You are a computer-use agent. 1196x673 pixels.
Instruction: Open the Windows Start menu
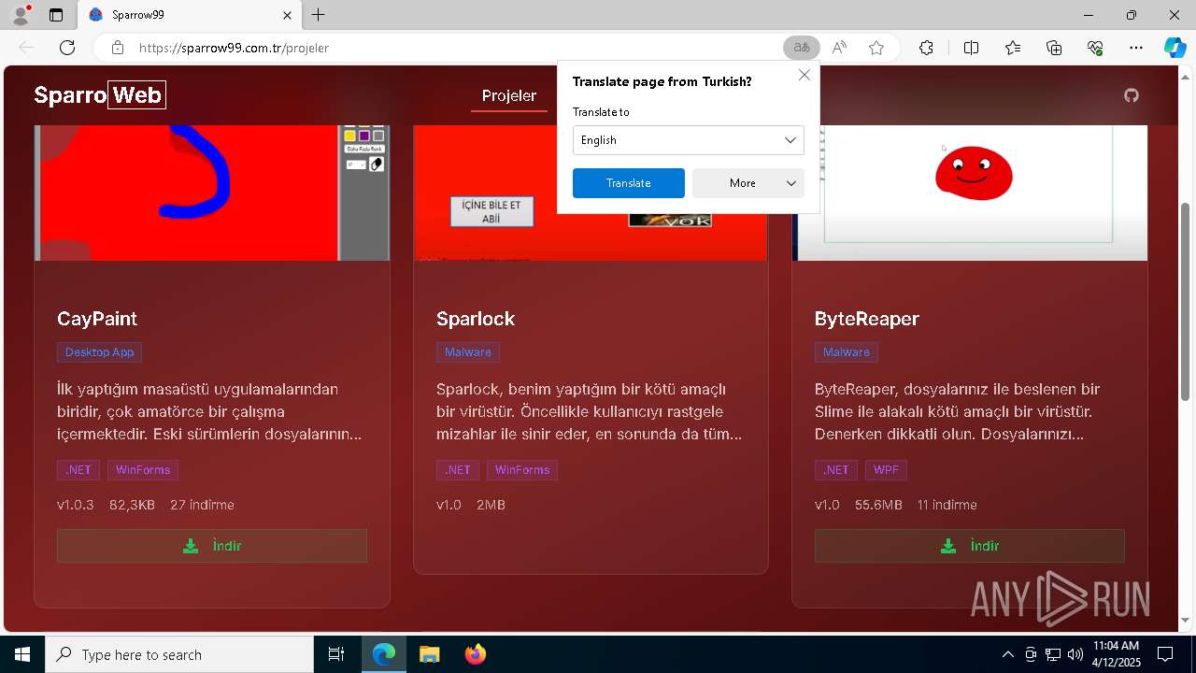[x=22, y=654]
